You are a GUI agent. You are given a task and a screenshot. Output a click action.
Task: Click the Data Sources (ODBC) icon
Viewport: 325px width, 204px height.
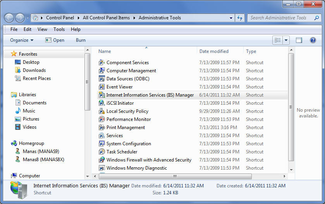point(101,79)
